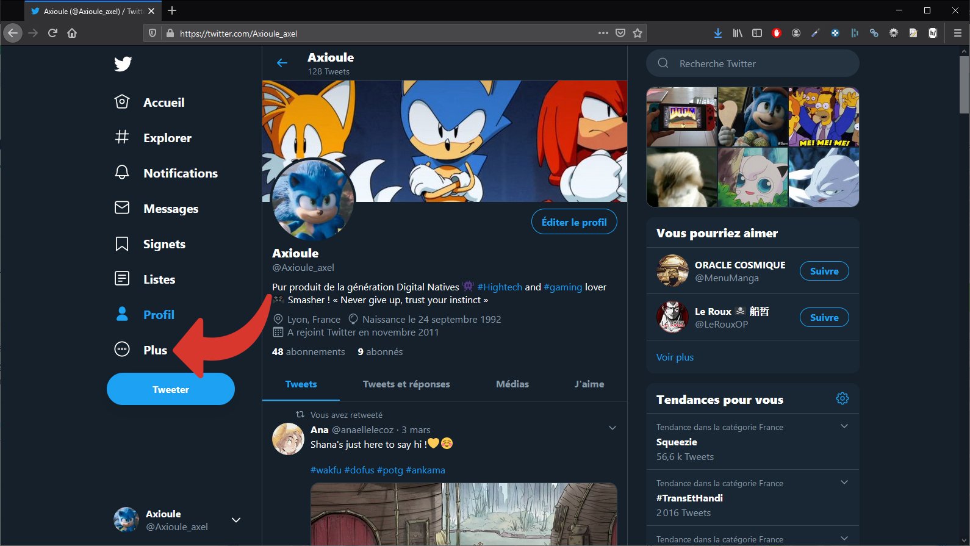Open the Jigglypuff media thumbnail
Viewport: 970px width, 546px height.
753,177
